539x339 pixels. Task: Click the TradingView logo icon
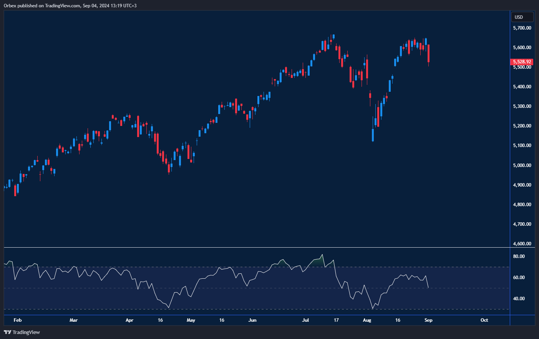pyautogui.click(x=7, y=332)
